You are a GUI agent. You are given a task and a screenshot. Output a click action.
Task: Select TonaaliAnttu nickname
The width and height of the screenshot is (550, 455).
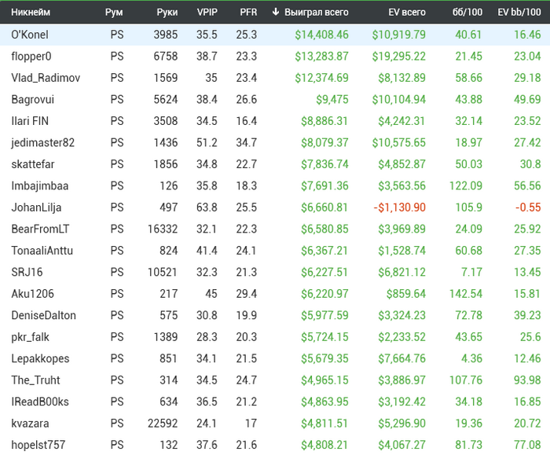(42, 251)
